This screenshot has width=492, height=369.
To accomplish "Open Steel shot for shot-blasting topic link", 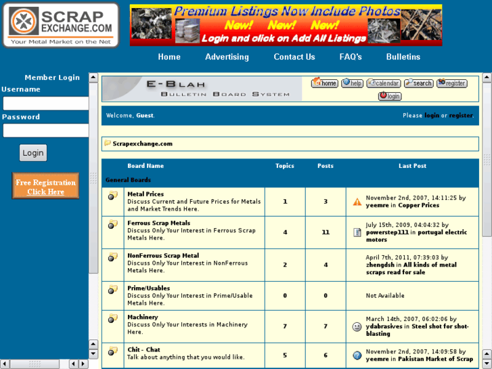I will click(418, 330).
